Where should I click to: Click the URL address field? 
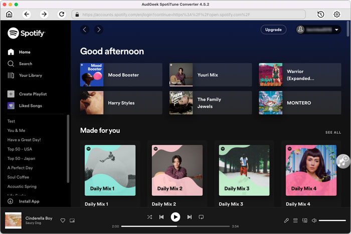click(189, 15)
